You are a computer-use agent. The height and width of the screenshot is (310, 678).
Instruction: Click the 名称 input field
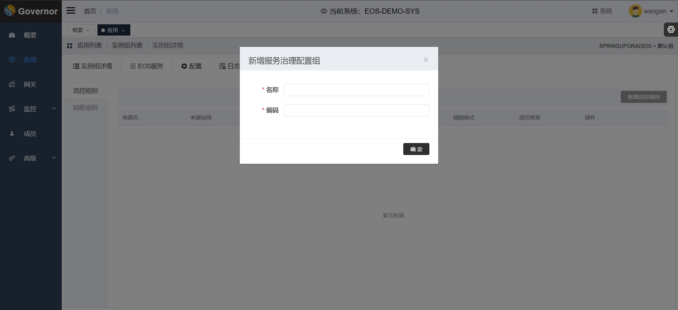356,90
